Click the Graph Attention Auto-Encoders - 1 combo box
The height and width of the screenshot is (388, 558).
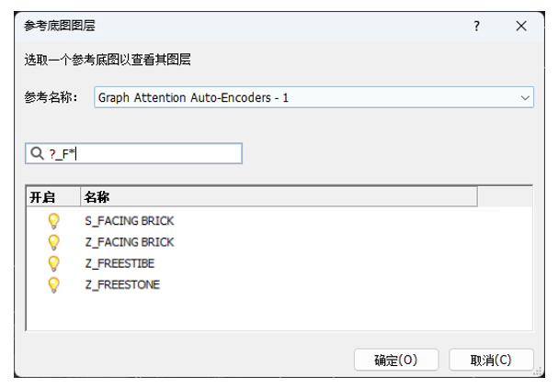[x=313, y=97]
